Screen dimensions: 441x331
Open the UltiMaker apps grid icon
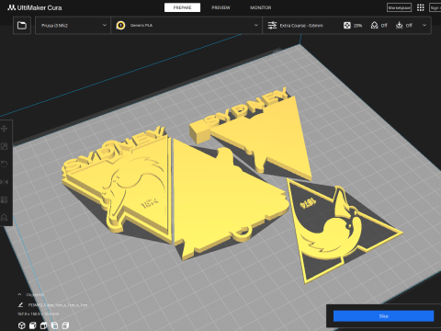coord(421,7)
